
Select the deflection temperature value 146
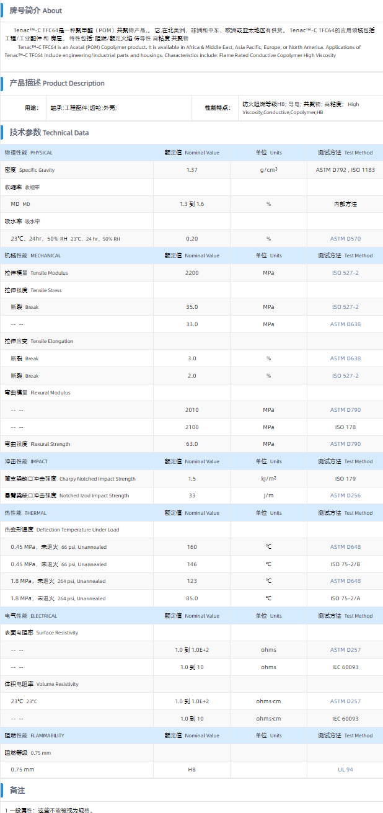pos(192,564)
